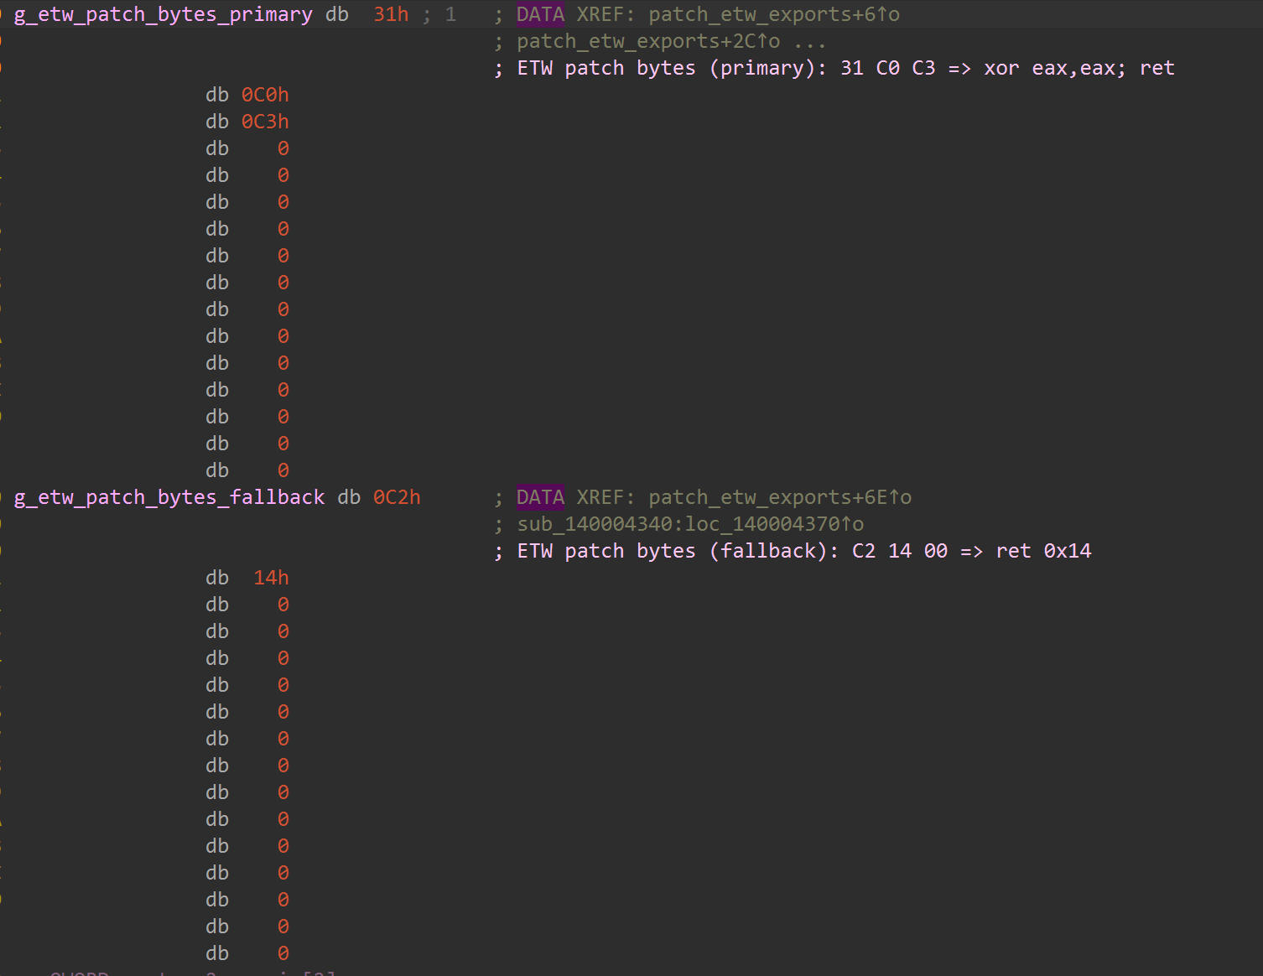1263x976 pixels.
Task: Click the g_etw_patch_bytes_primary label
Action: click(x=163, y=15)
